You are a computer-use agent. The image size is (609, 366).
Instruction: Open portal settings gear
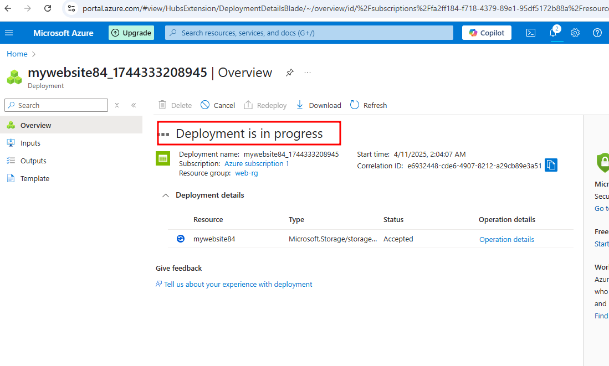(x=575, y=33)
